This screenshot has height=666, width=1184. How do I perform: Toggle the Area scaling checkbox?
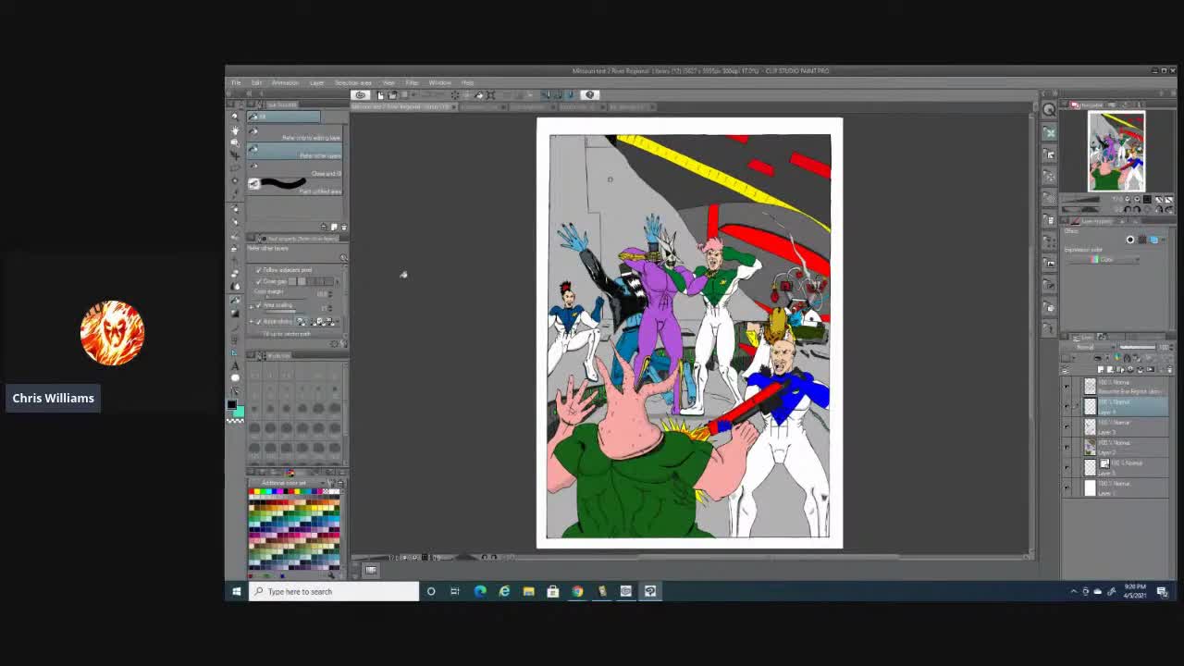(258, 305)
